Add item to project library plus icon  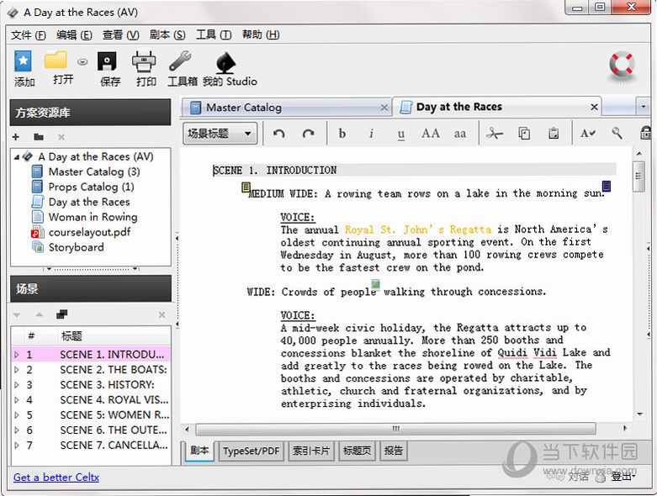point(15,137)
